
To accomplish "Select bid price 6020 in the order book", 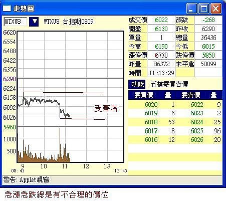I will pos(151,105).
